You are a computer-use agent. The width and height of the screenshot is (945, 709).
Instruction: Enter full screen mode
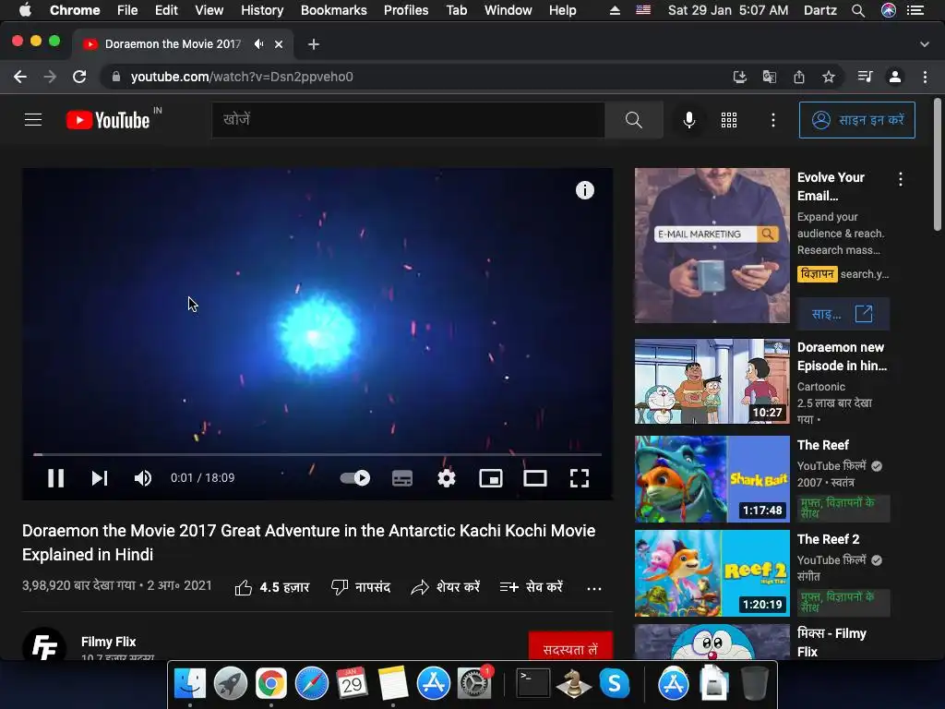click(x=580, y=478)
